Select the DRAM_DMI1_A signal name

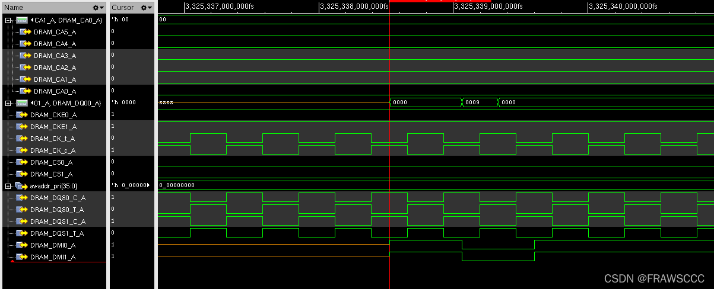[x=53, y=257]
